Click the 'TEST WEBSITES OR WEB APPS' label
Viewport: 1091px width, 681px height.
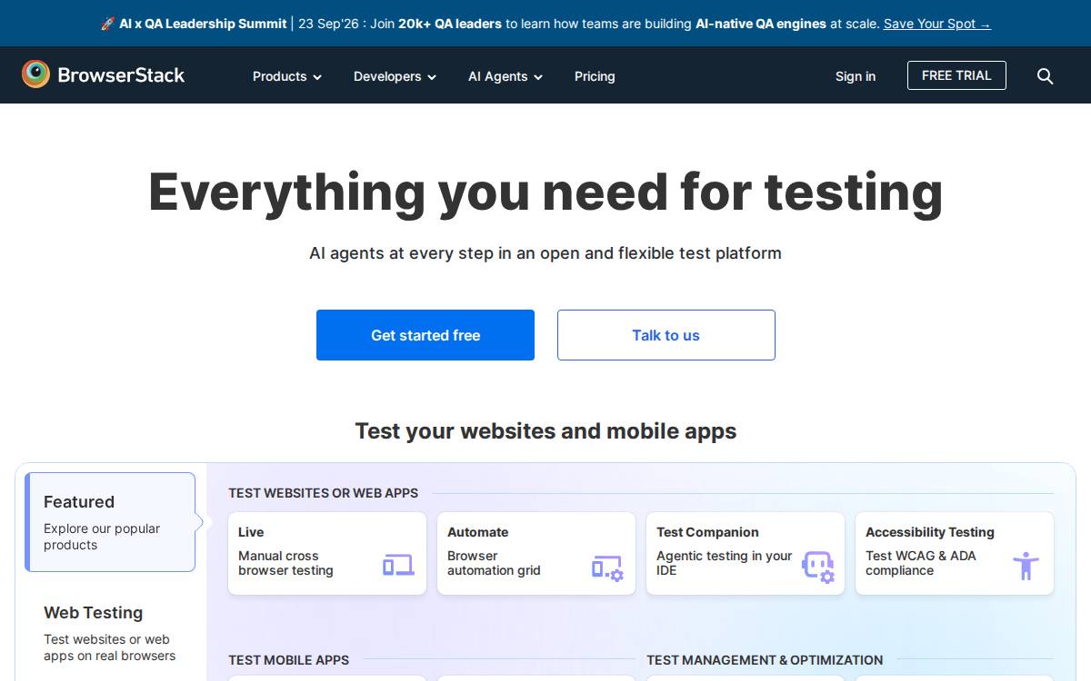[323, 493]
